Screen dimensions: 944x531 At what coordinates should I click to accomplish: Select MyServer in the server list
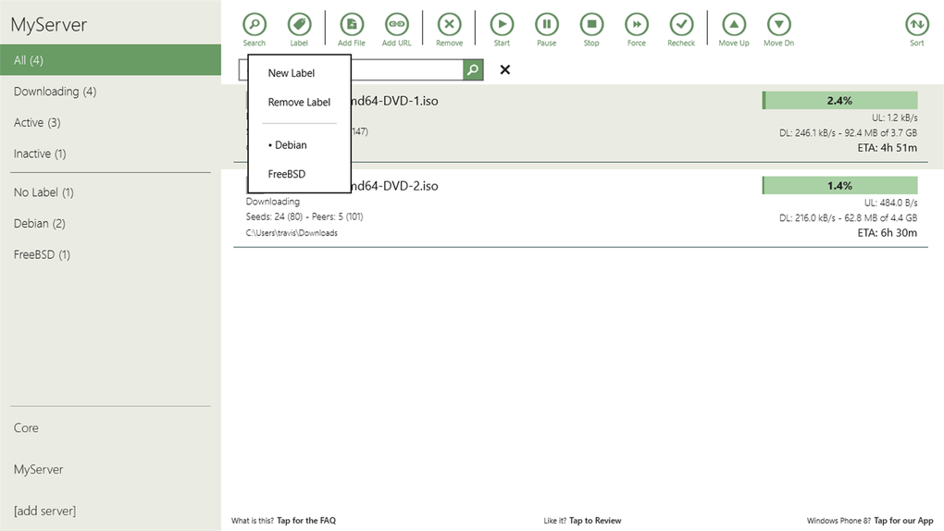(x=38, y=470)
